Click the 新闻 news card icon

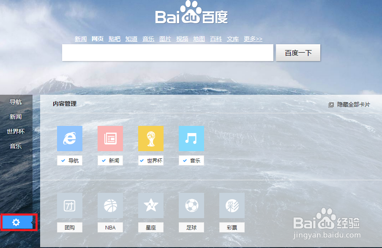coord(110,139)
